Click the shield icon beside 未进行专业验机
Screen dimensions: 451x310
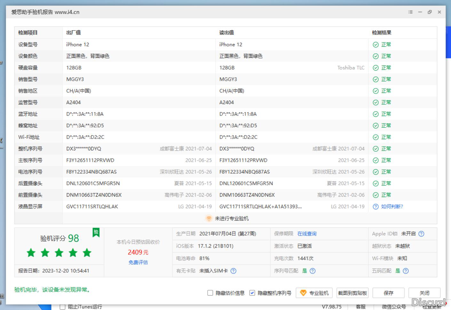click(x=209, y=218)
